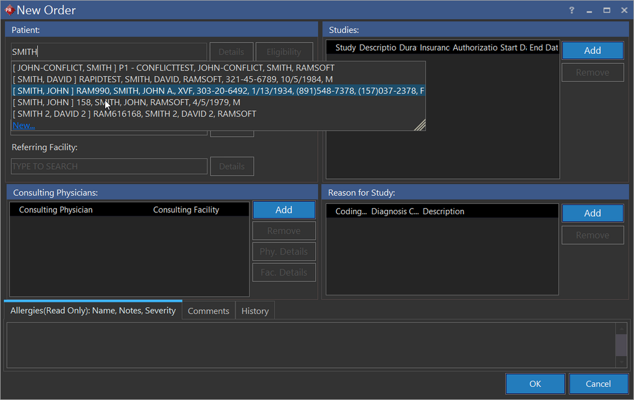
Task: Click the app icon in title bar
Action: [9, 10]
